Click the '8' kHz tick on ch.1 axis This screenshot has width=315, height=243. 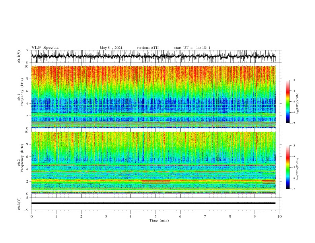click(x=28, y=79)
